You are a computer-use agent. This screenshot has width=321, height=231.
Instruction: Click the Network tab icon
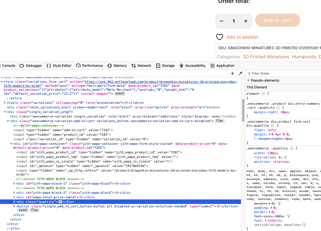134,66
